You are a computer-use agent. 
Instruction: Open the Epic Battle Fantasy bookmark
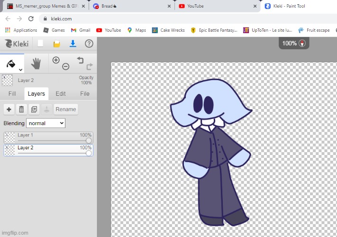214,30
